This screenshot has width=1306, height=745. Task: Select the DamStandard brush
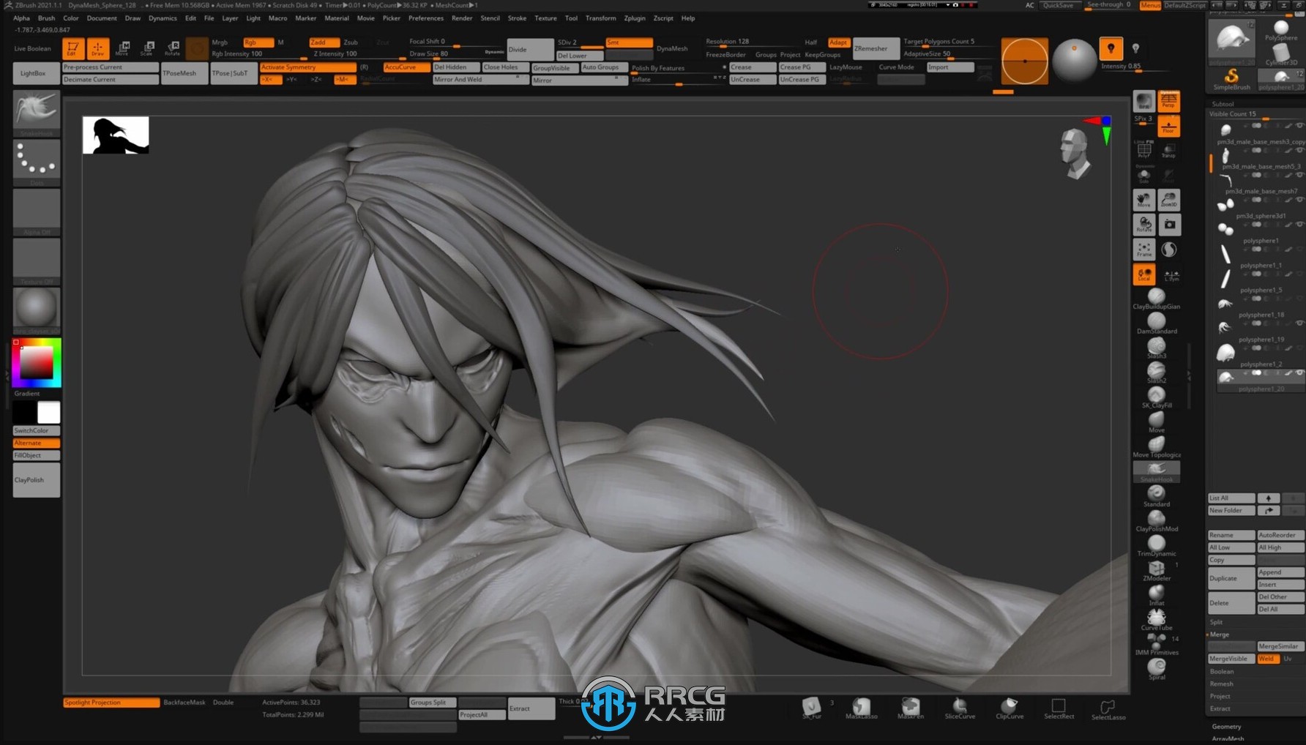click(x=1156, y=324)
